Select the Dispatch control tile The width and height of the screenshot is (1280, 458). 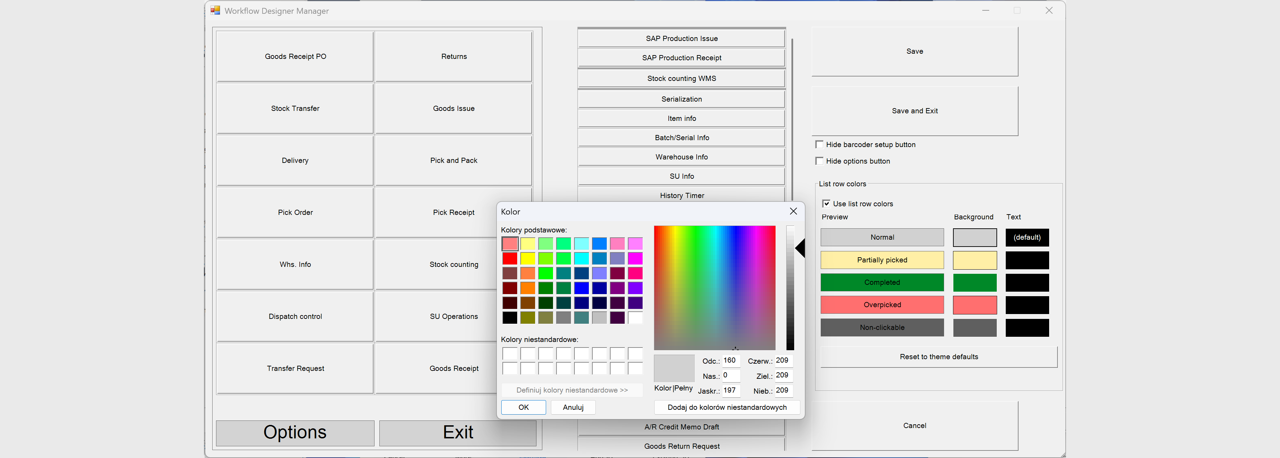click(x=295, y=316)
